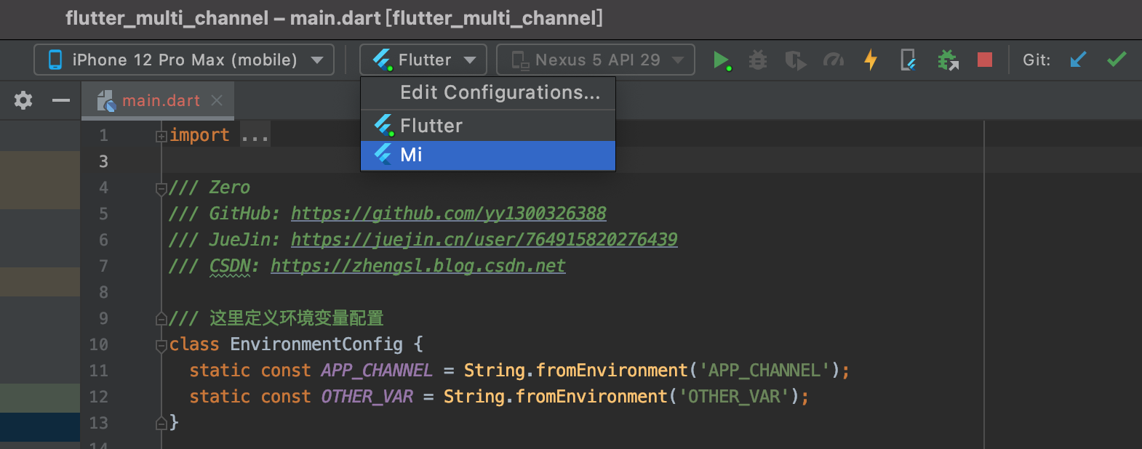The height and width of the screenshot is (449, 1142).
Task: Expand the folded import block
Action: tap(161, 136)
